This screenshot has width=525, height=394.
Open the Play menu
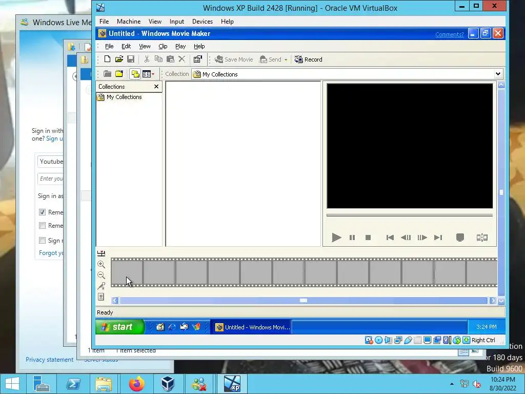180,46
